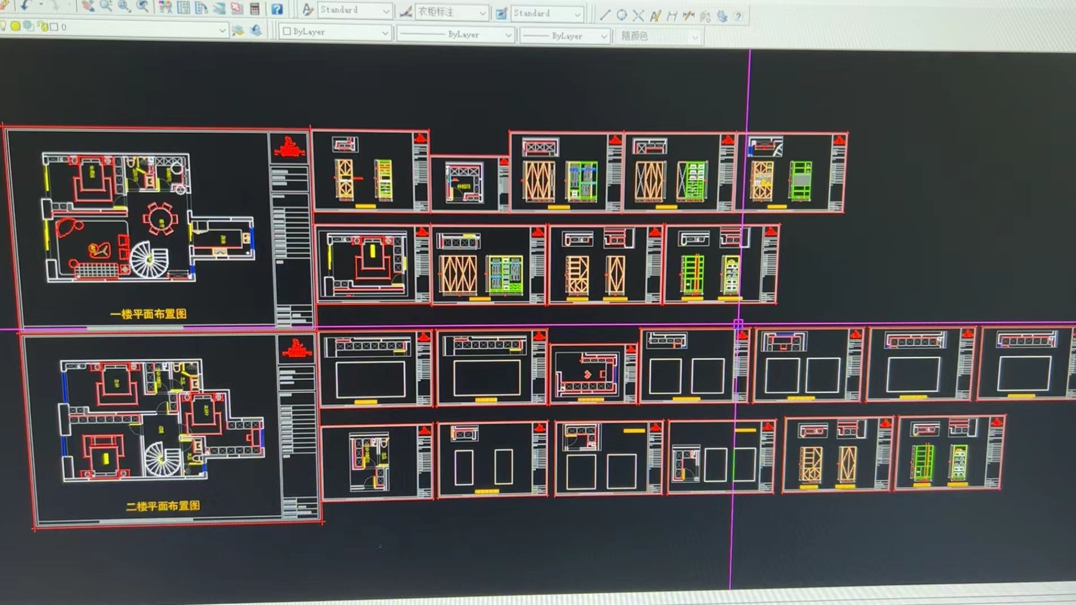The image size is (1076, 605).
Task: Open the Tool Palettes icon
Action: 201,7
